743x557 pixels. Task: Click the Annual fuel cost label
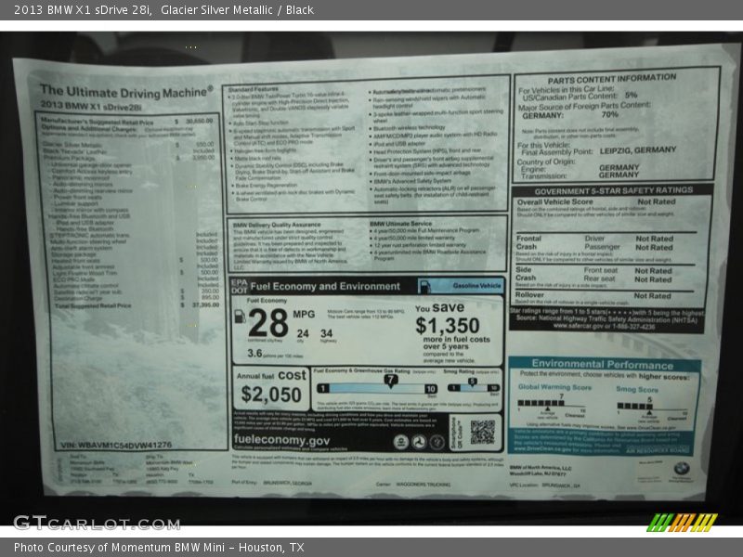271,375
